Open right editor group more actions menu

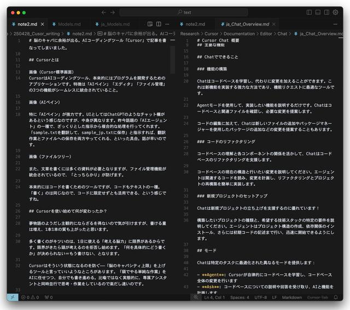[x=335, y=24]
